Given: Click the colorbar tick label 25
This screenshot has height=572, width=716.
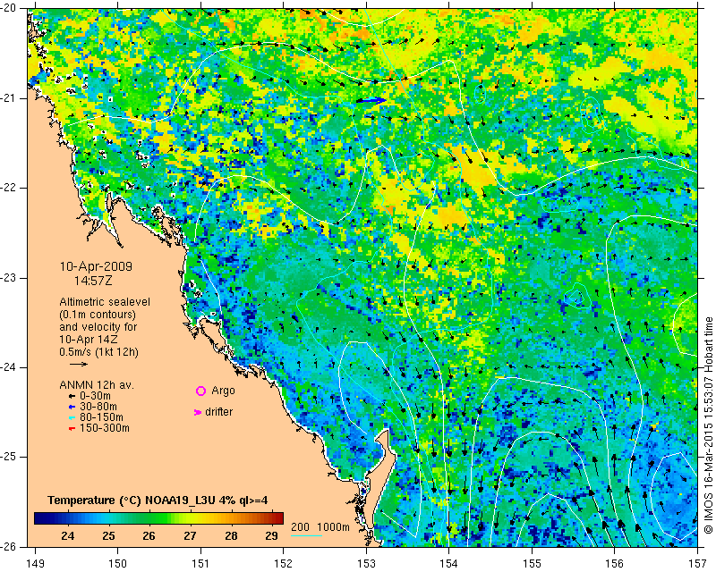Looking at the screenshot, I should click(108, 535).
